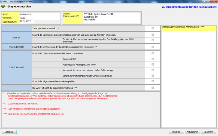The width and height of the screenshot is (218, 136).
Task: Click the Drucken button
Action: pos(176,132)
